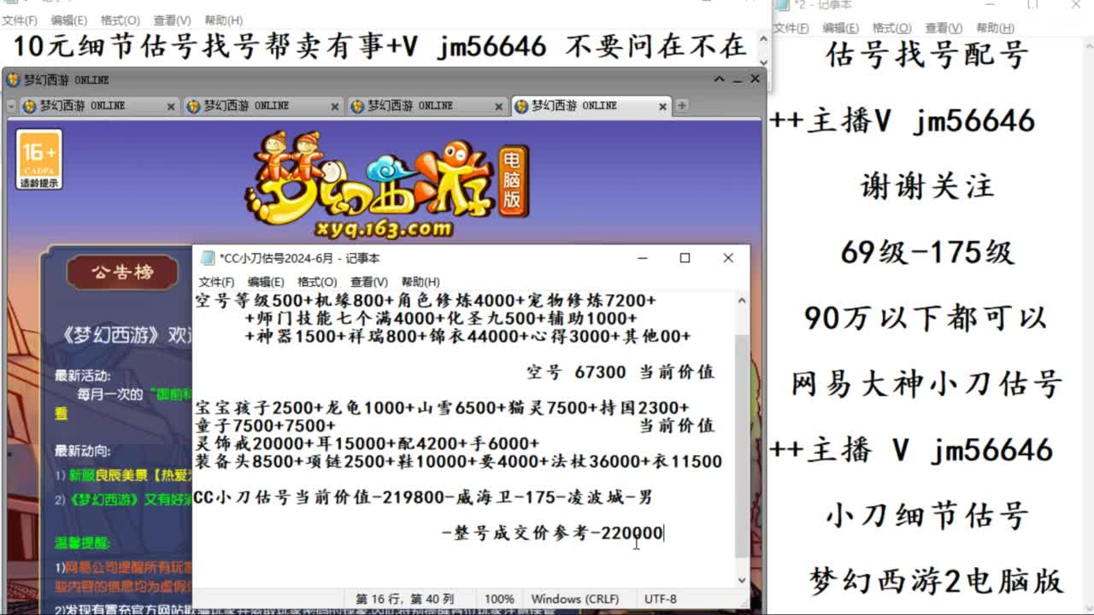Maximize the CC小刀估号 Notepad window
Image resolution: width=1094 pixels, height=615 pixels.
(685, 258)
